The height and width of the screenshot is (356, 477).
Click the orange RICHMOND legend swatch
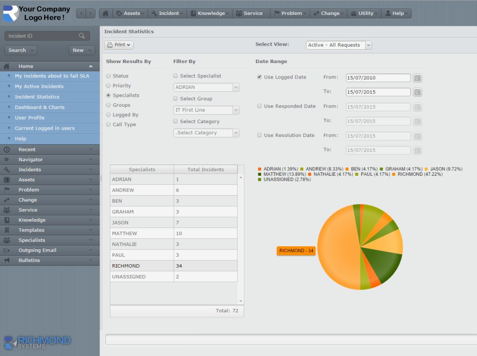[394, 174]
